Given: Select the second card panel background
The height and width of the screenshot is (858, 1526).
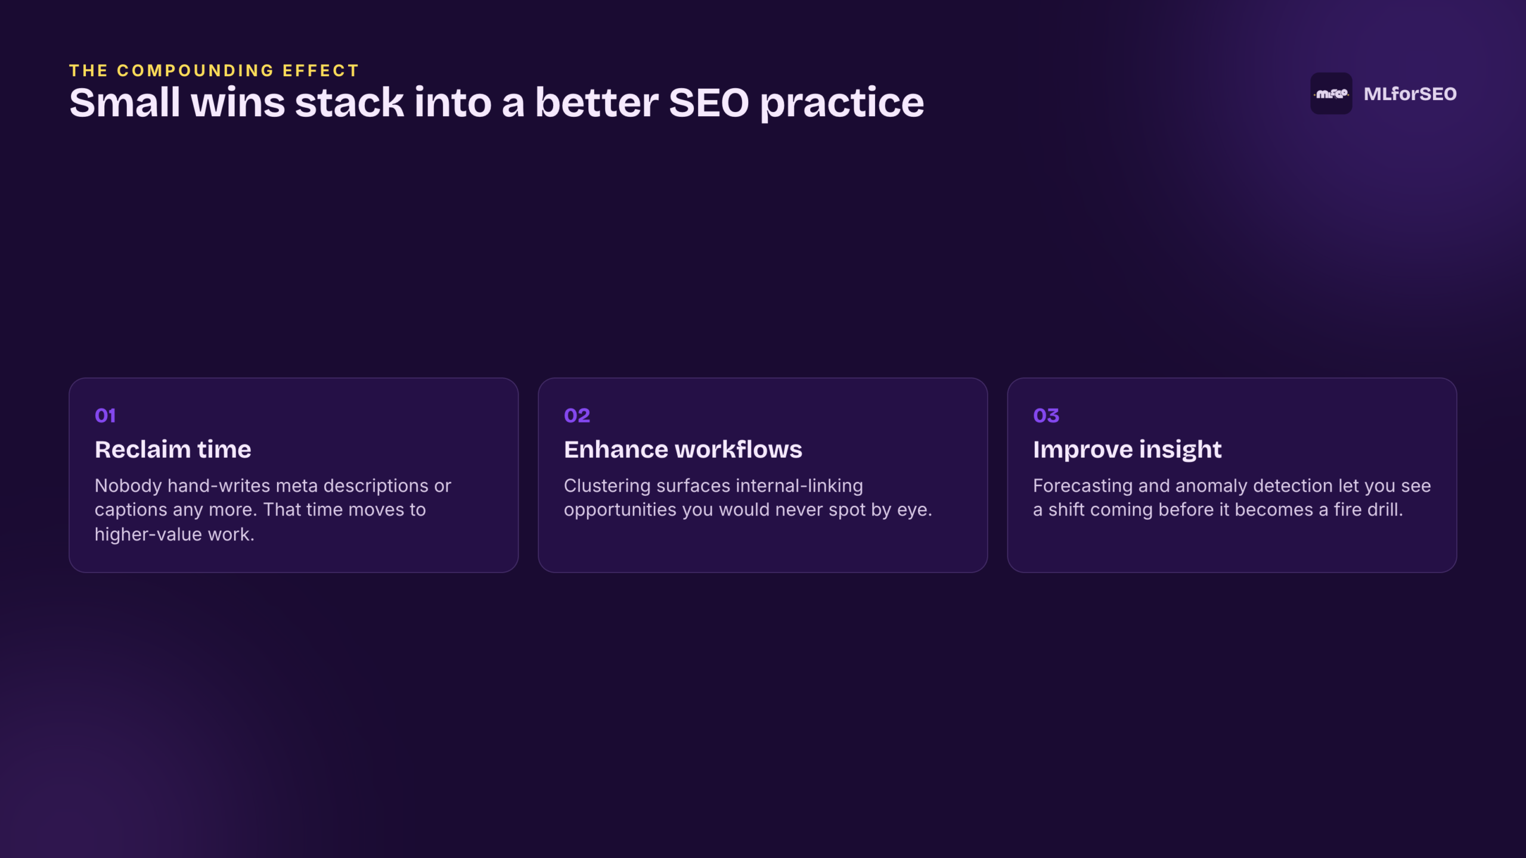Looking at the screenshot, I should (x=762, y=475).
